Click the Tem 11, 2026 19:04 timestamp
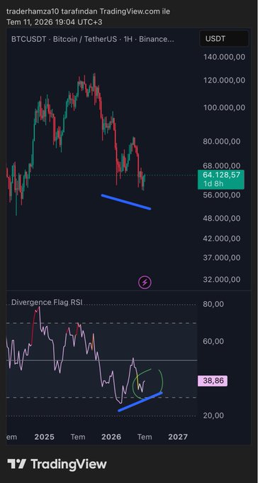258x483 pixels. 55,22
